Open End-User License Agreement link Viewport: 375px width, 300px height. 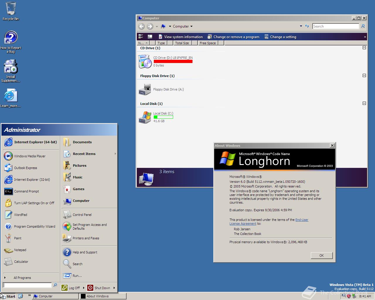coord(269,222)
